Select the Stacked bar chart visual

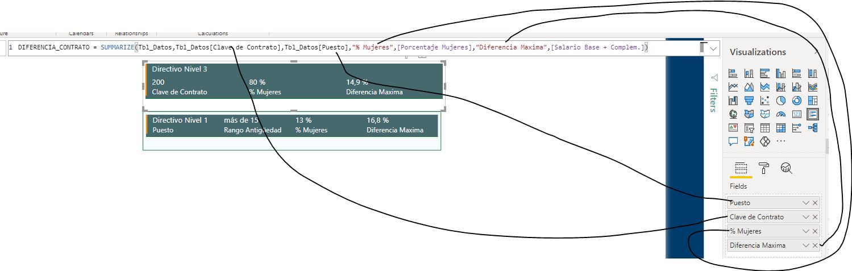coord(733,73)
